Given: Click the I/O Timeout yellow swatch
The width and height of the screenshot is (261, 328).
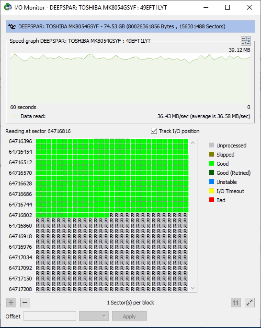Looking at the screenshot, I should (212, 191).
